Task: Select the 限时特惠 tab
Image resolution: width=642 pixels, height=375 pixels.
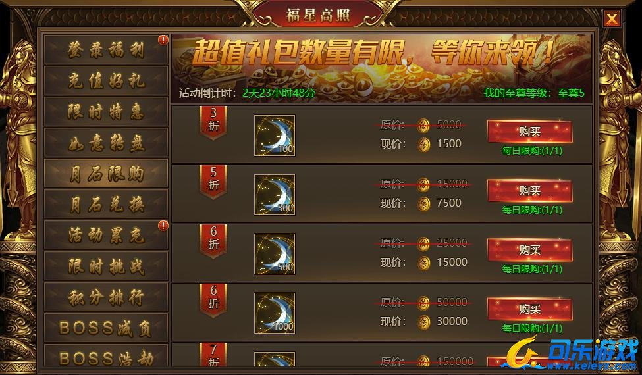Action: coord(106,112)
